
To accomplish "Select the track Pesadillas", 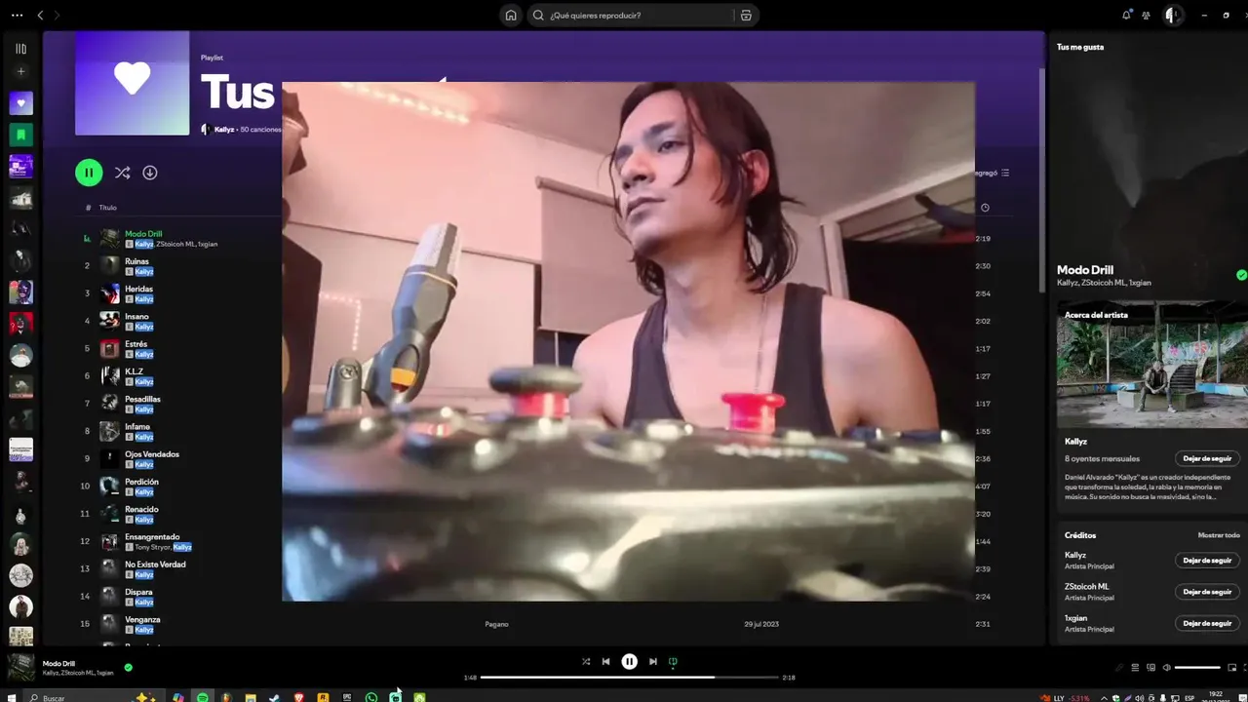I will tap(142, 399).
